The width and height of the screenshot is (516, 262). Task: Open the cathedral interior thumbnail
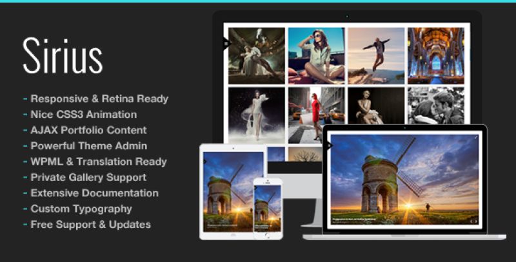[x=436, y=55]
